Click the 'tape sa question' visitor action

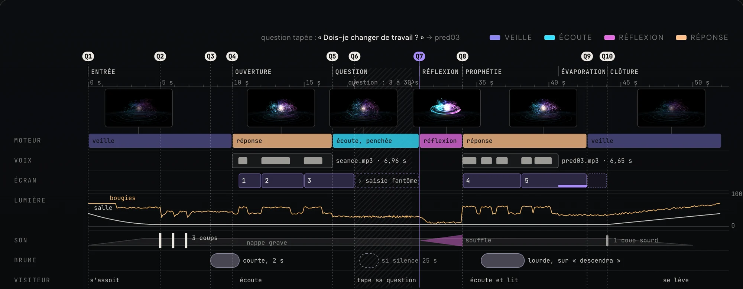pos(386,280)
